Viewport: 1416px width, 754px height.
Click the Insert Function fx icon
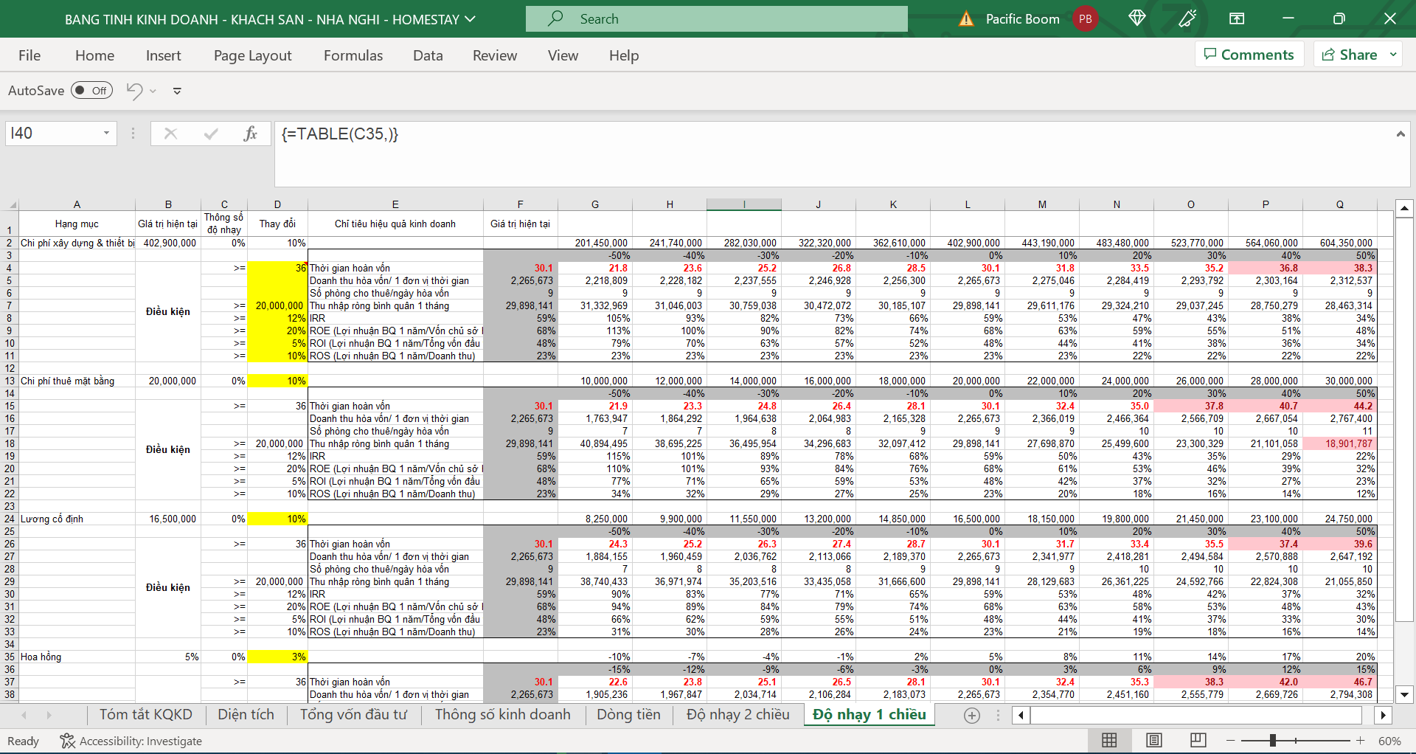tap(250, 134)
